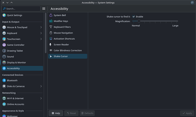Click the Game Controller icon
This screenshot has height=117, width=196.
pos(4,45)
